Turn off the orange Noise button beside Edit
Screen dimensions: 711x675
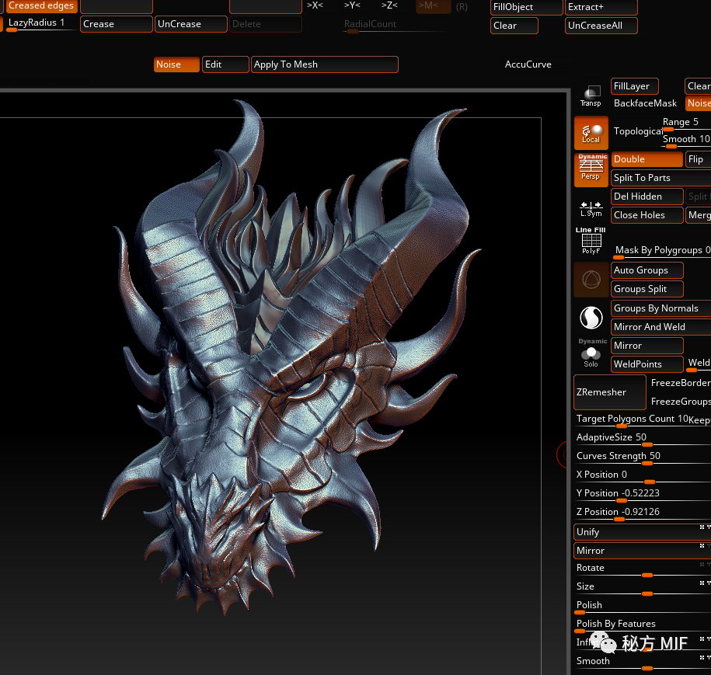(176, 64)
